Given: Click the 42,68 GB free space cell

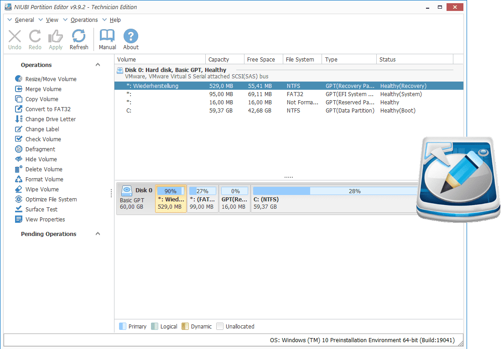Looking at the screenshot, I should point(260,110).
